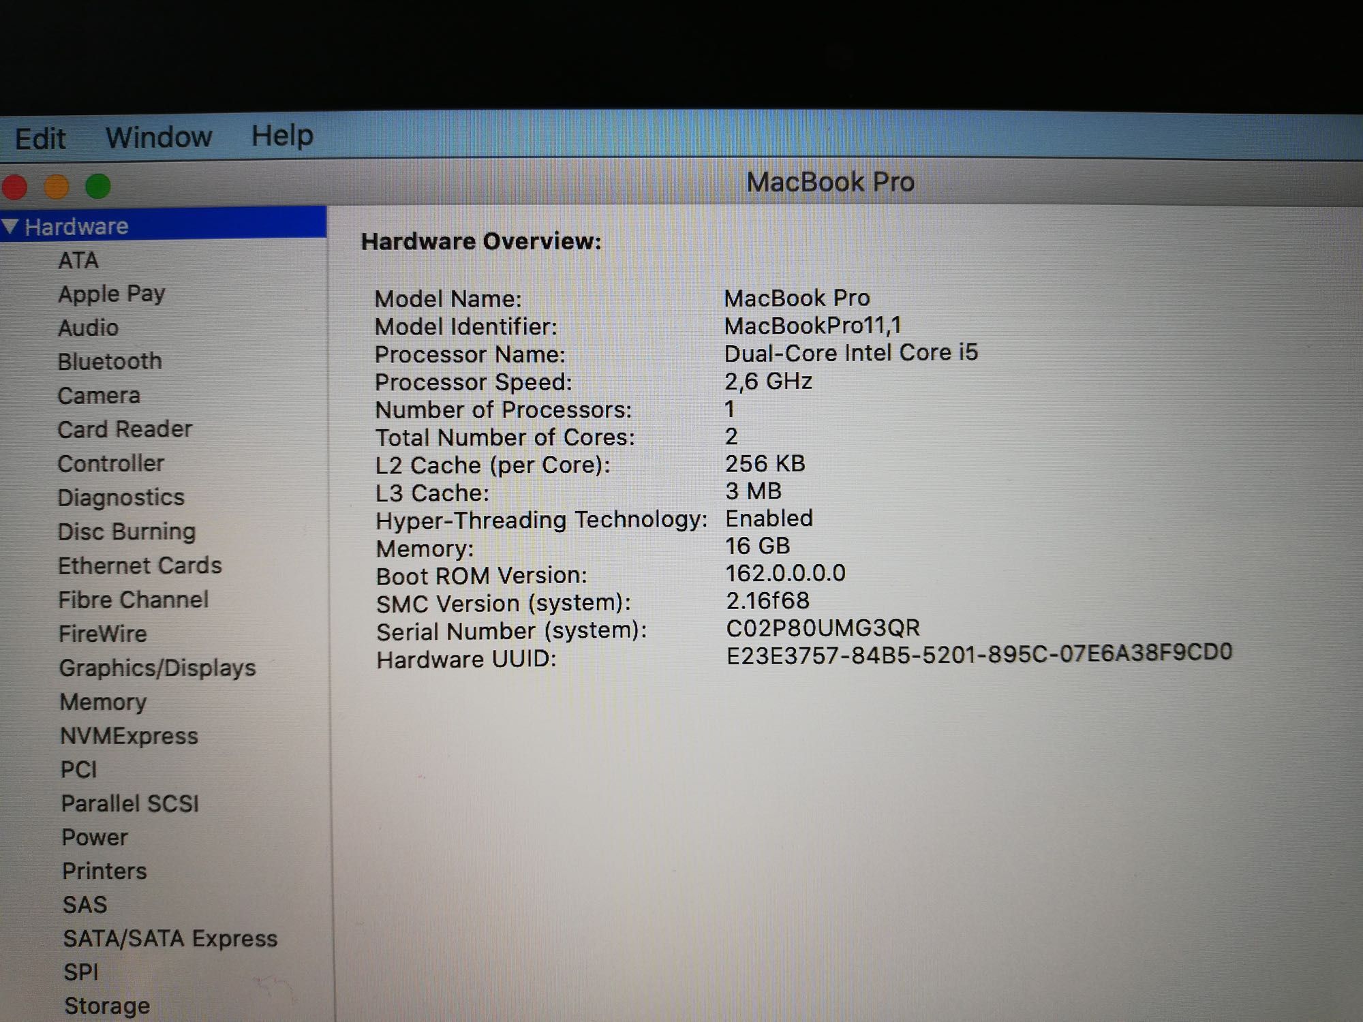Open the Help menu
This screenshot has width=1363, height=1022.
point(282,136)
